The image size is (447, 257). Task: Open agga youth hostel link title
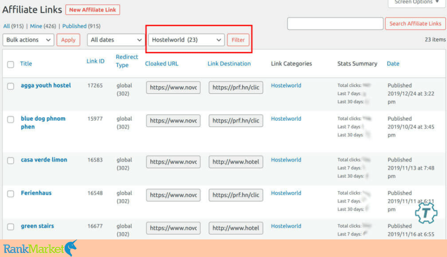point(46,85)
